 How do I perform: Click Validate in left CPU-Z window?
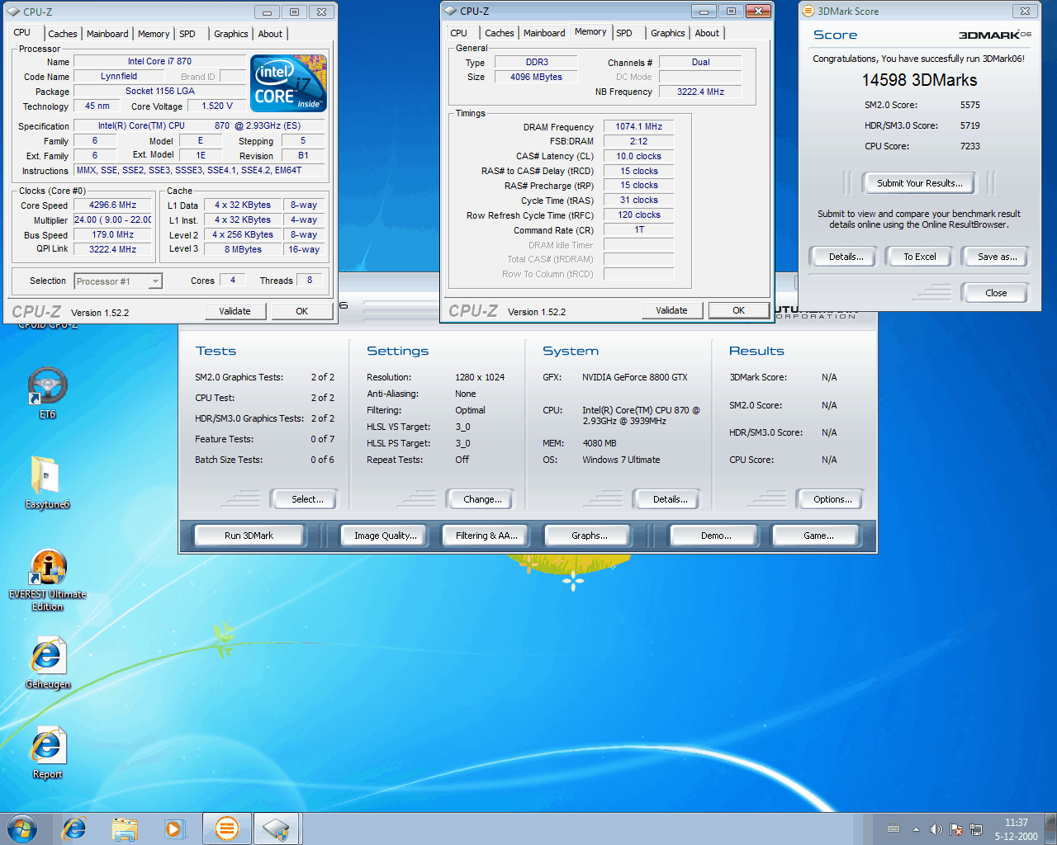click(x=235, y=311)
